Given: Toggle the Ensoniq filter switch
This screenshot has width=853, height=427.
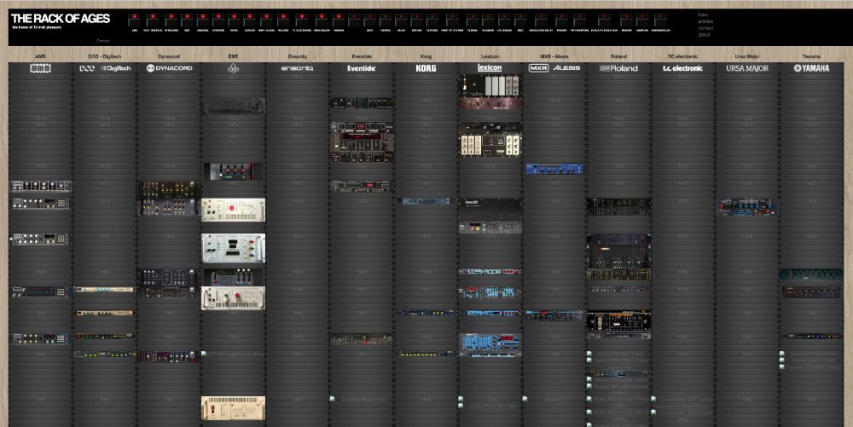Looking at the screenshot, I should (203, 20).
